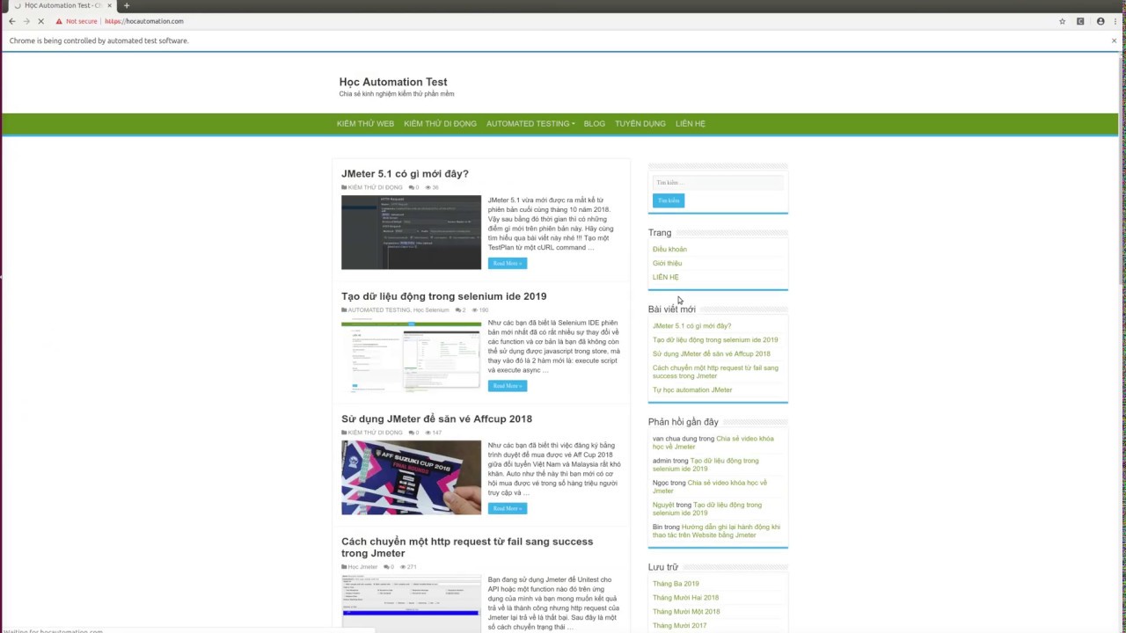The image size is (1126, 633).
Task: Open the BLOG menu item
Action: tap(595, 124)
